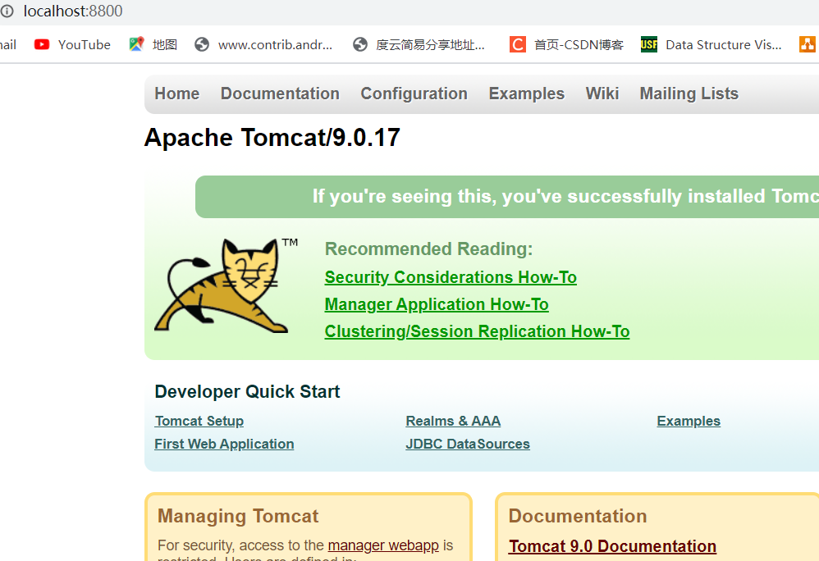This screenshot has height=561, width=819.
Task: Open Manager Application How-To link
Action: coord(437,304)
